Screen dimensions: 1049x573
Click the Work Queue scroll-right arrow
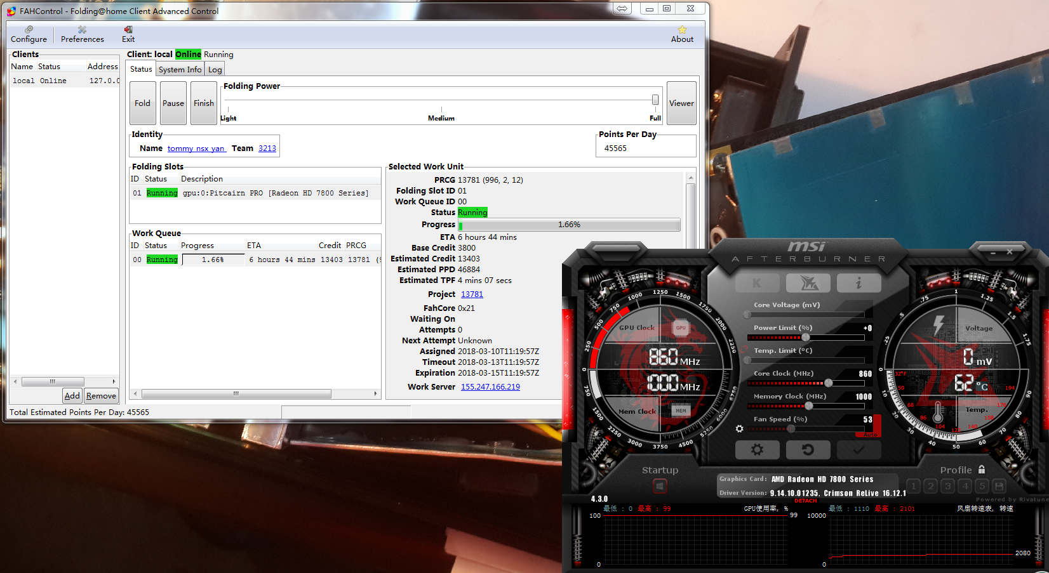(x=375, y=393)
